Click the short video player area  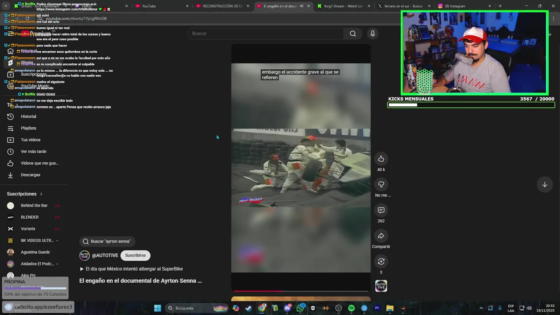click(x=301, y=168)
